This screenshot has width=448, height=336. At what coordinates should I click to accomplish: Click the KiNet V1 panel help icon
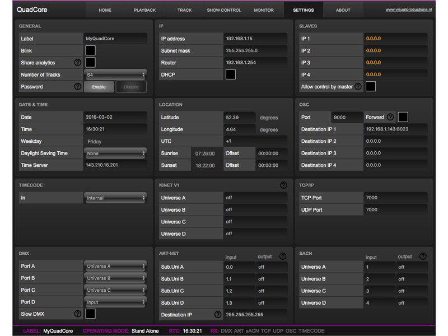point(283,185)
